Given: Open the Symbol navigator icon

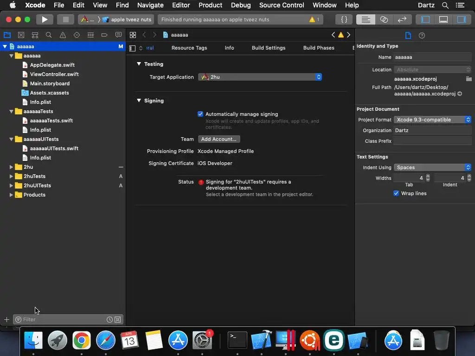Looking at the screenshot, I should coord(35,35).
